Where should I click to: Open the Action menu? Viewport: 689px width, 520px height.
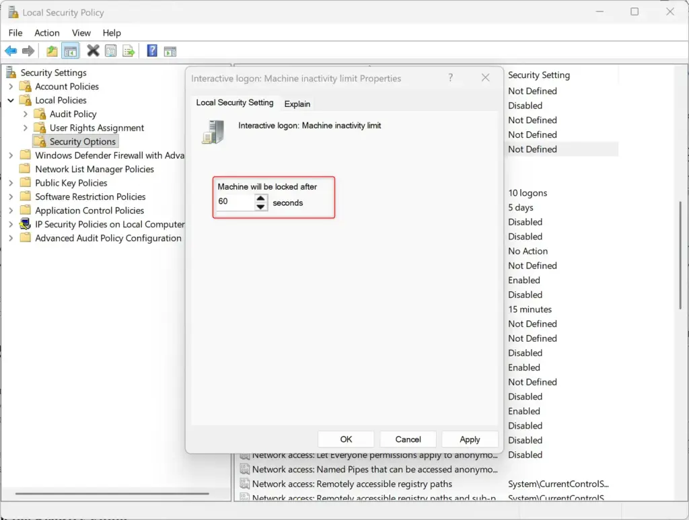[x=47, y=33]
